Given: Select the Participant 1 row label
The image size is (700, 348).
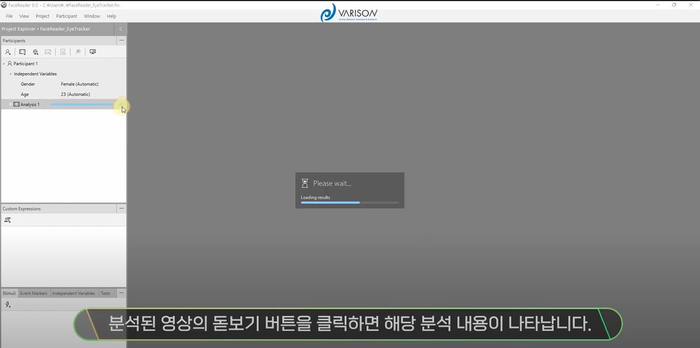Looking at the screenshot, I should click(x=26, y=64).
